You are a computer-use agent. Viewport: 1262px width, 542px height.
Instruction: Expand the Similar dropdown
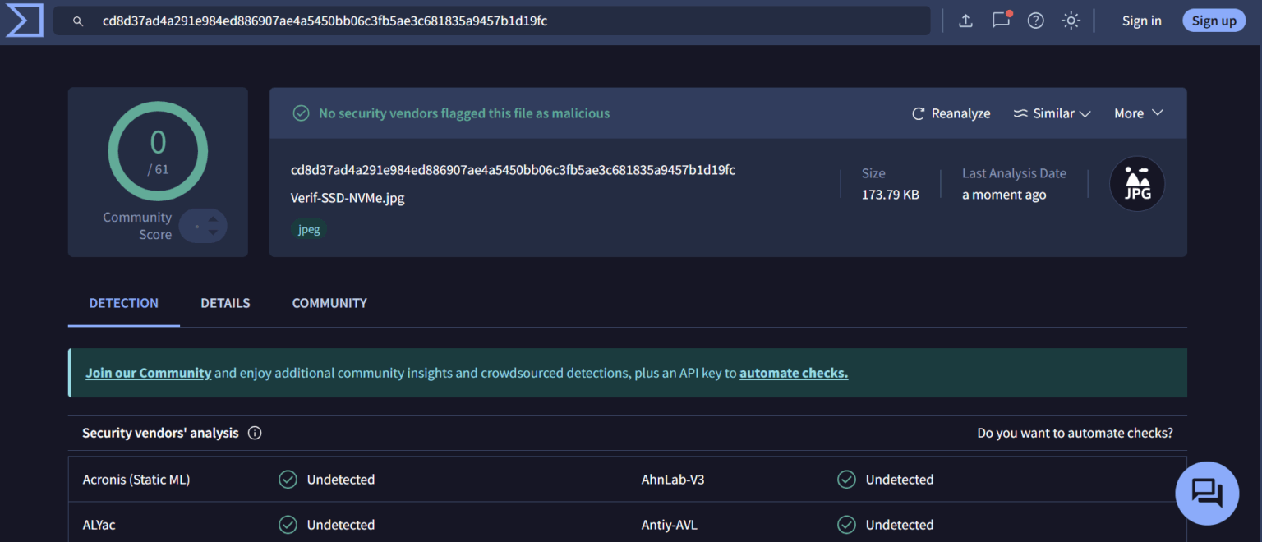[x=1052, y=113]
